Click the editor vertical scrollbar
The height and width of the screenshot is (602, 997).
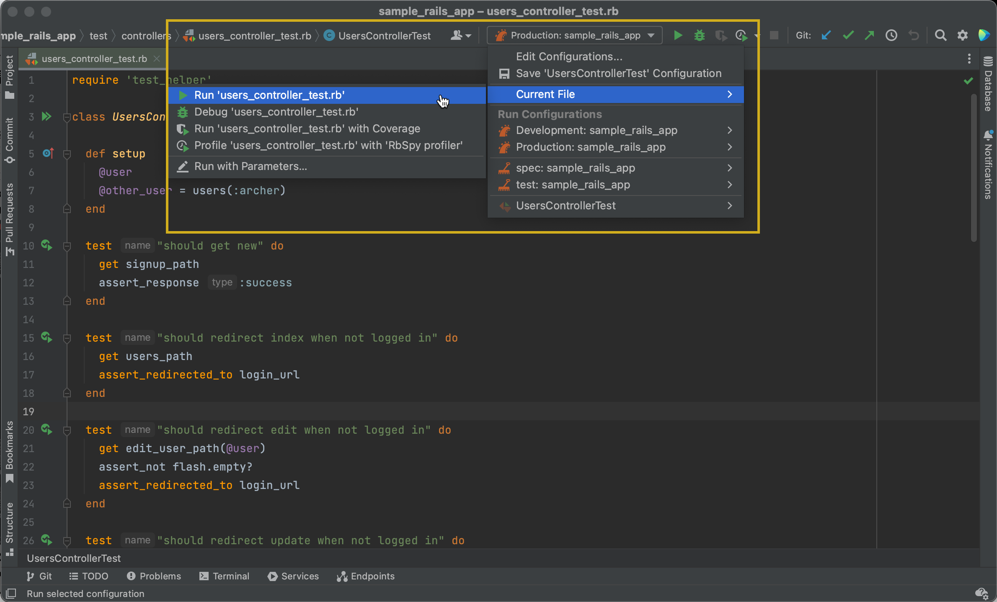pos(974,167)
